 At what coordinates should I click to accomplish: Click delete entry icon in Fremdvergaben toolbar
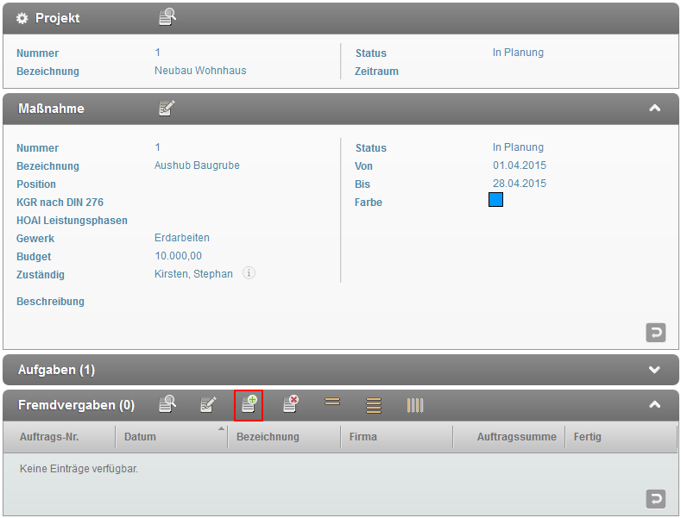[290, 404]
